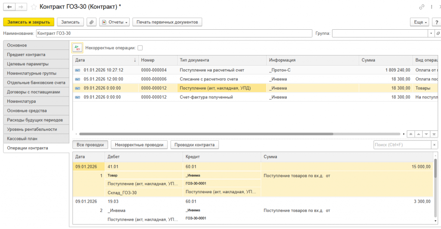The width and height of the screenshot is (441, 229).
Task: Open the three-dot options menu
Action: pos(432,7)
